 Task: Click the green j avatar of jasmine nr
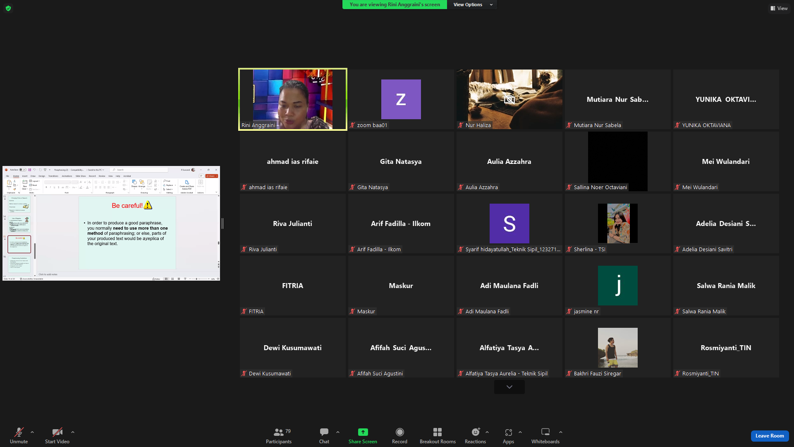coord(617,286)
